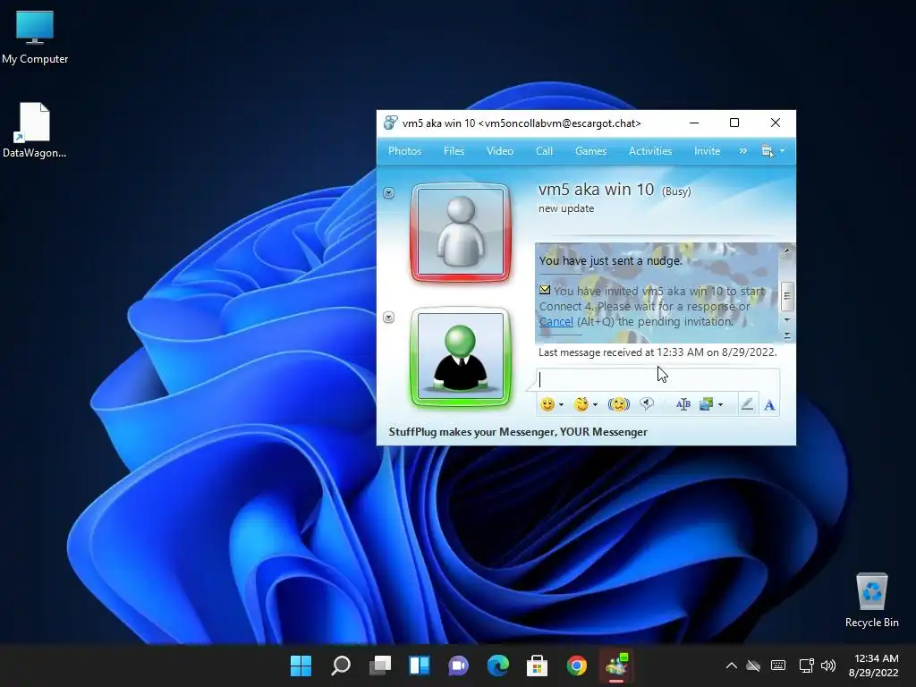Viewport: 916px width, 687px height.
Task: Click the Messenger taskbar icon
Action: tap(616, 666)
